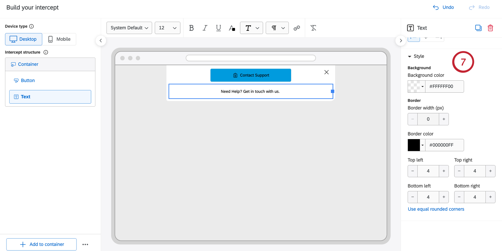Click the text box resize handle
This screenshot has height=251, width=502.
point(333,92)
